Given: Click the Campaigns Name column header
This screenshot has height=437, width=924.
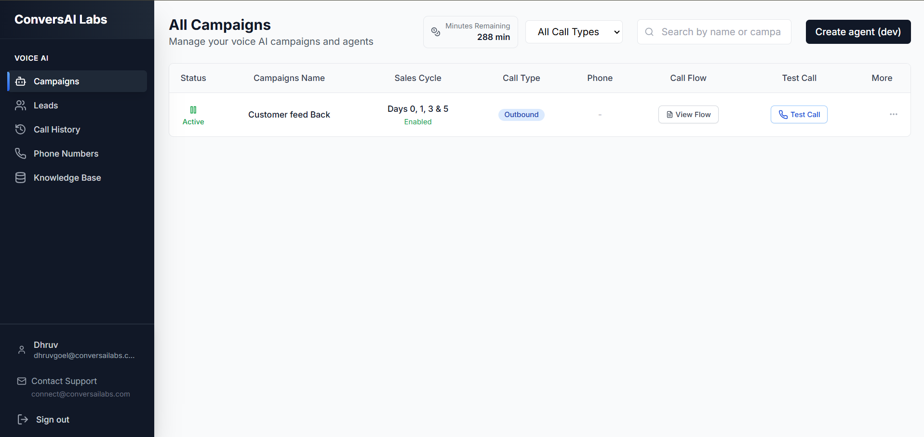Looking at the screenshot, I should 289,78.
